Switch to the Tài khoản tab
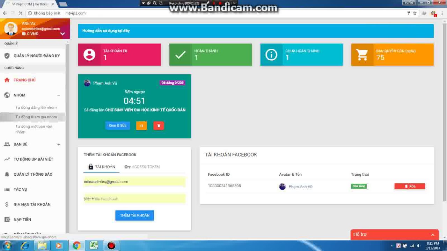Viewport: 447px width, 251px height. point(102,167)
